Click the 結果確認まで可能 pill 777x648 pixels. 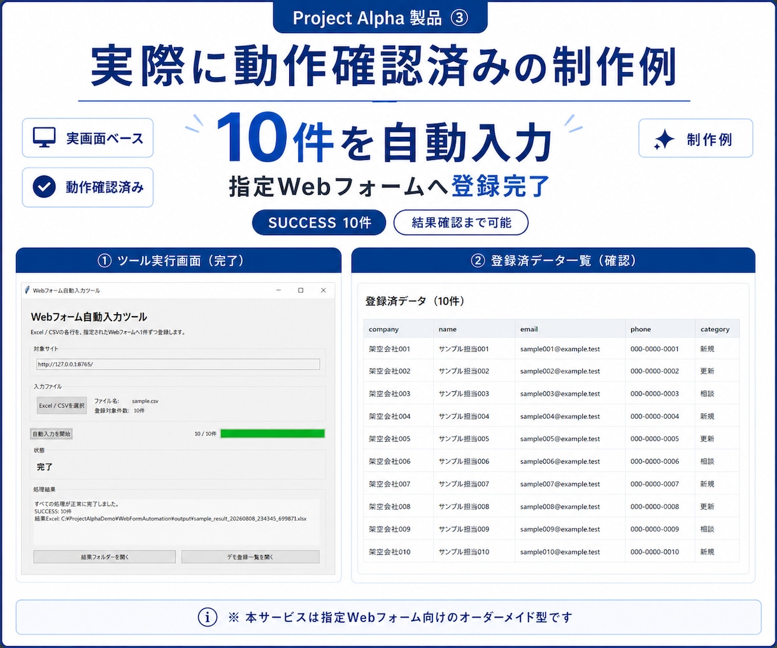click(461, 222)
